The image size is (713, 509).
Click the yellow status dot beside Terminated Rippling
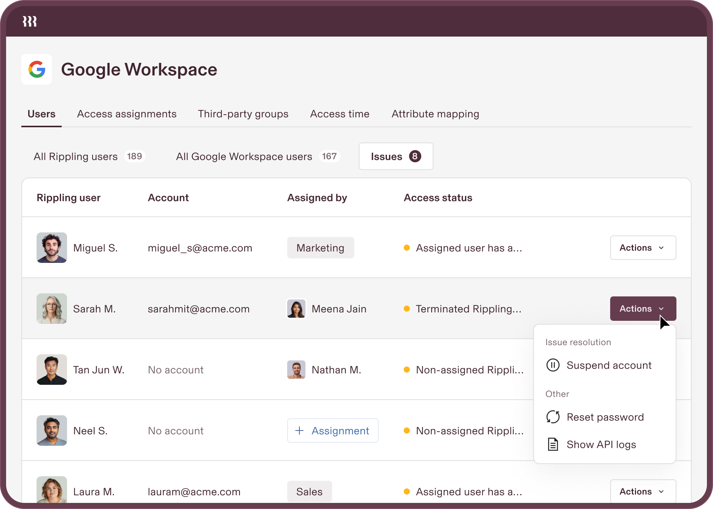(x=407, y=309)
